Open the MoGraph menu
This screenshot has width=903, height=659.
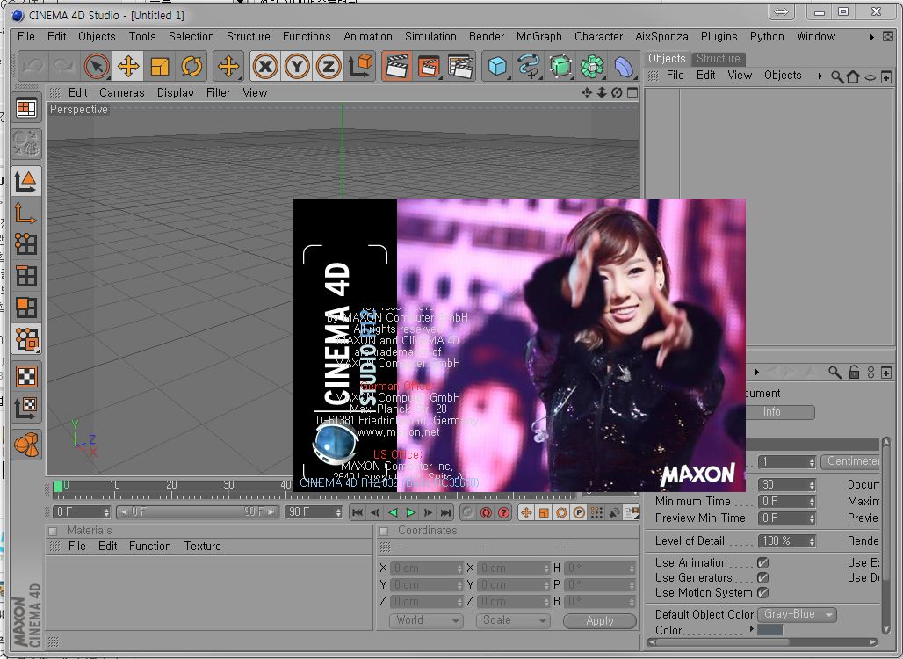click(x=538, y=36)
